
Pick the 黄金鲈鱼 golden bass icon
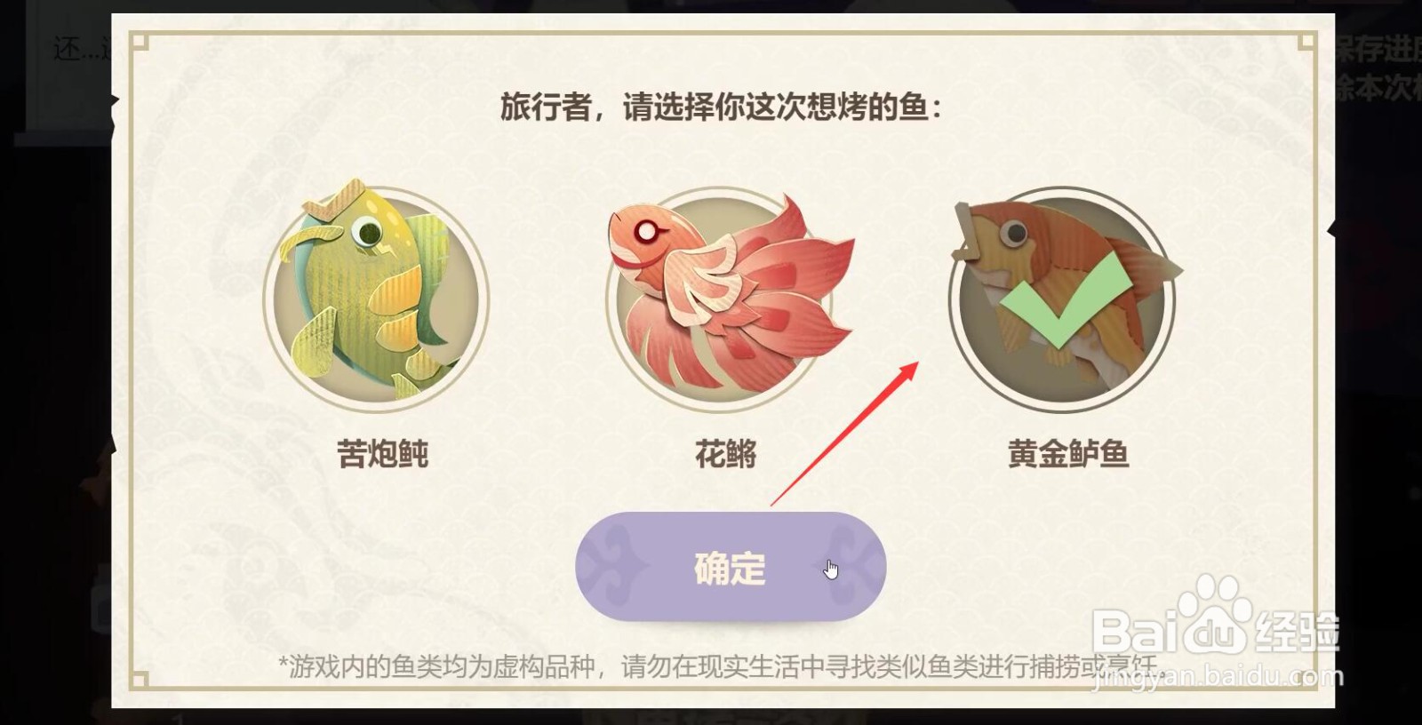1063,297
